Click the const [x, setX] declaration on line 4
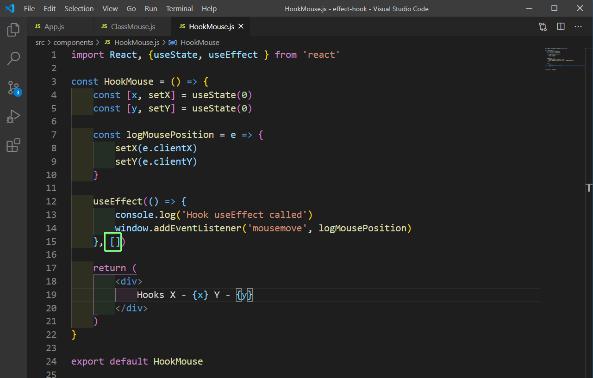This screenshot has height=378, width=593. click(172, 95)
